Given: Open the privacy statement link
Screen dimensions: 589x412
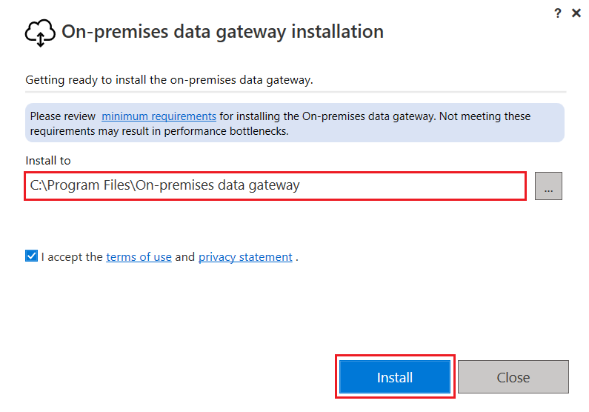Looking at the screenshot, I should [245, 257].
